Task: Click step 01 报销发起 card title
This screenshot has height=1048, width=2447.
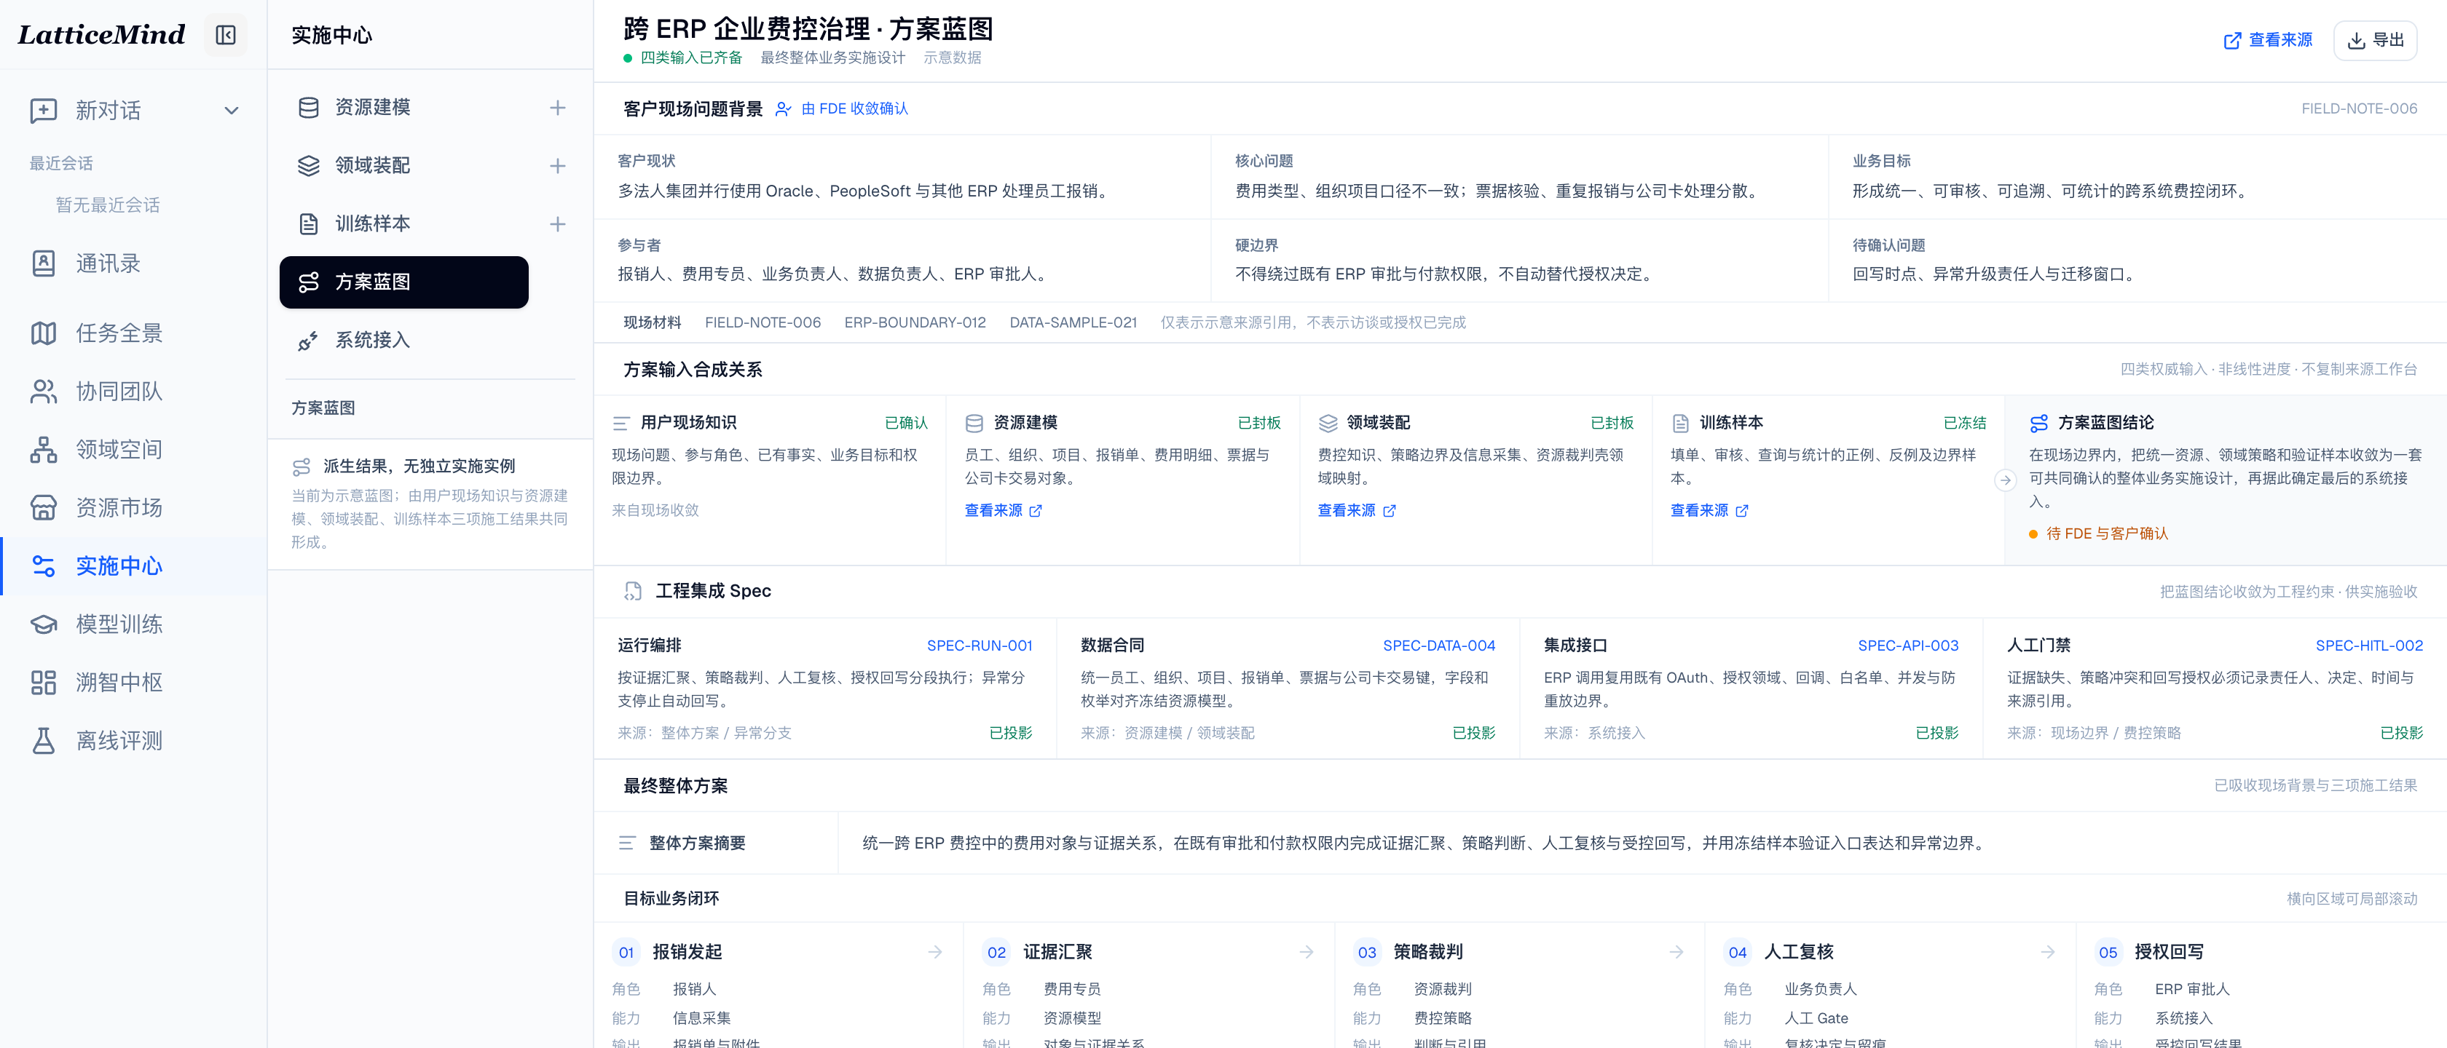Action: pos(687,952)
